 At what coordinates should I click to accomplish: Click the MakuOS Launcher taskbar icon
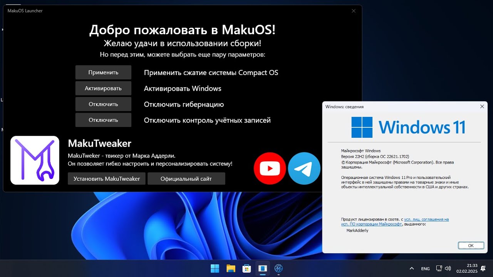click(x=278, y=269)
